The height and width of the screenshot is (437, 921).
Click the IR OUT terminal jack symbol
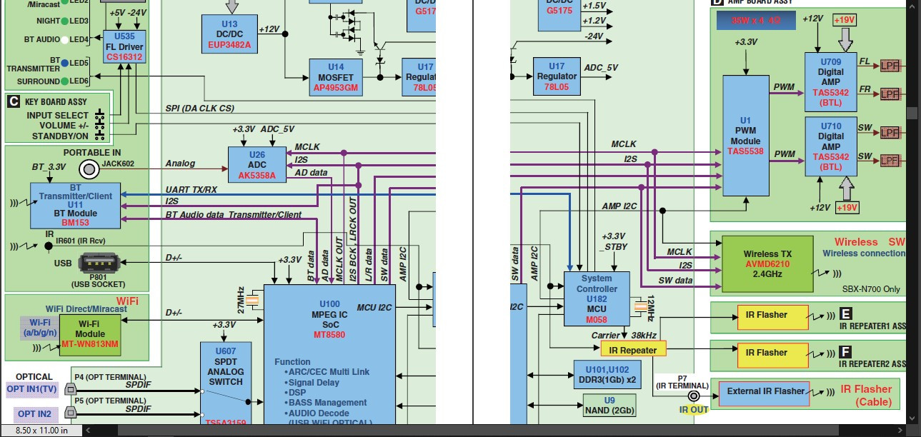[x=693, y=396]
